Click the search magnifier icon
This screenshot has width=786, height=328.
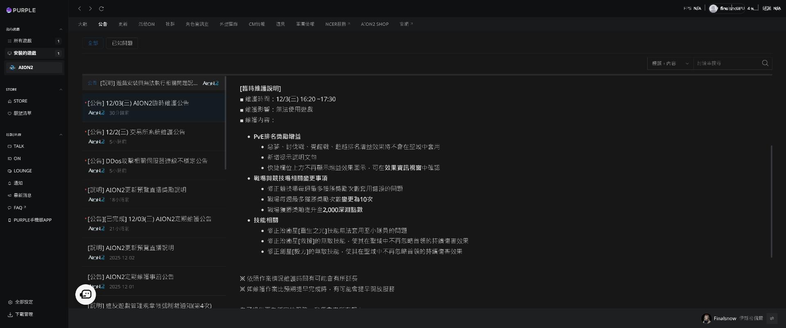pyautogui.click(x=765, y=63)
